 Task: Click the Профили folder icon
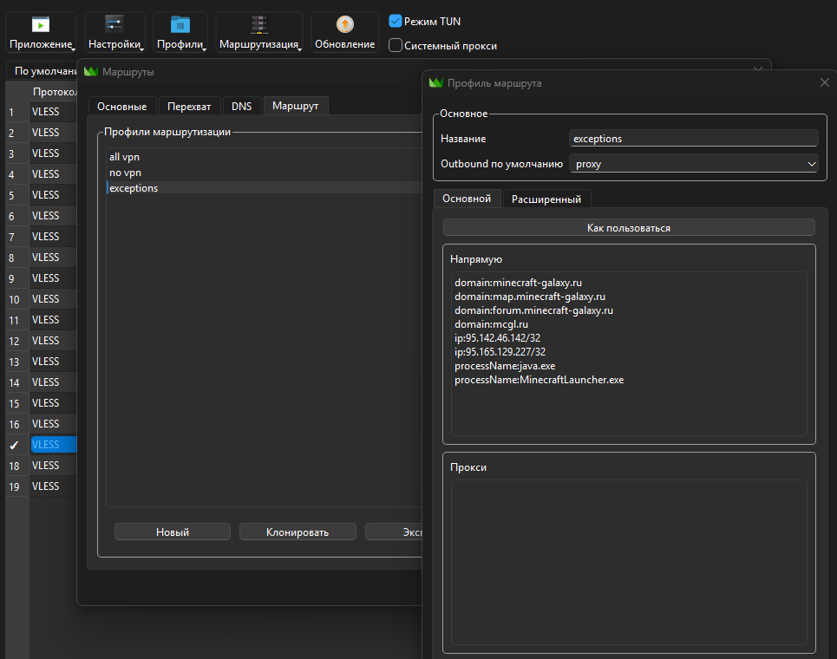click(x=180, y=24)
